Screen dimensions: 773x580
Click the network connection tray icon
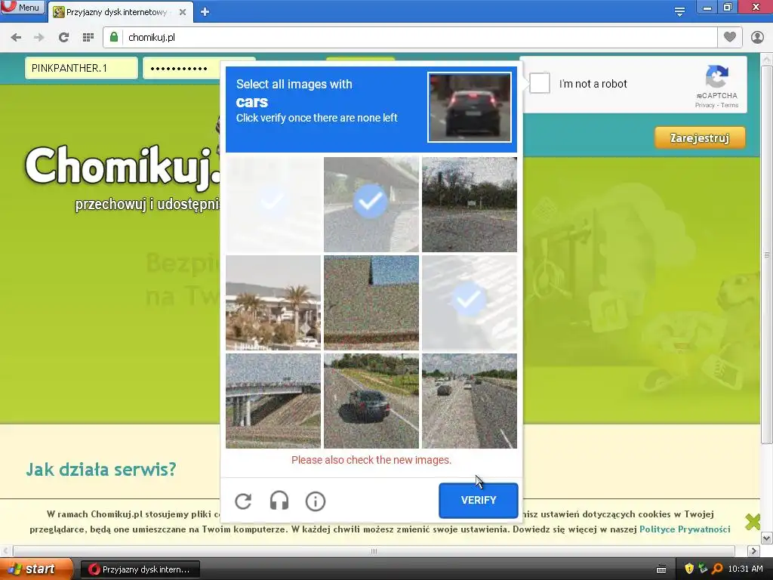tap(703, 569)
